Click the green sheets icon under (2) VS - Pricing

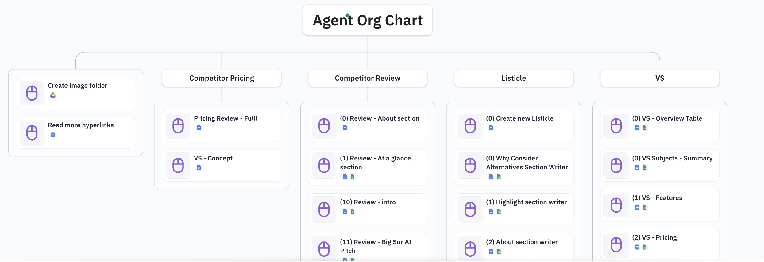tap(645, 247)
